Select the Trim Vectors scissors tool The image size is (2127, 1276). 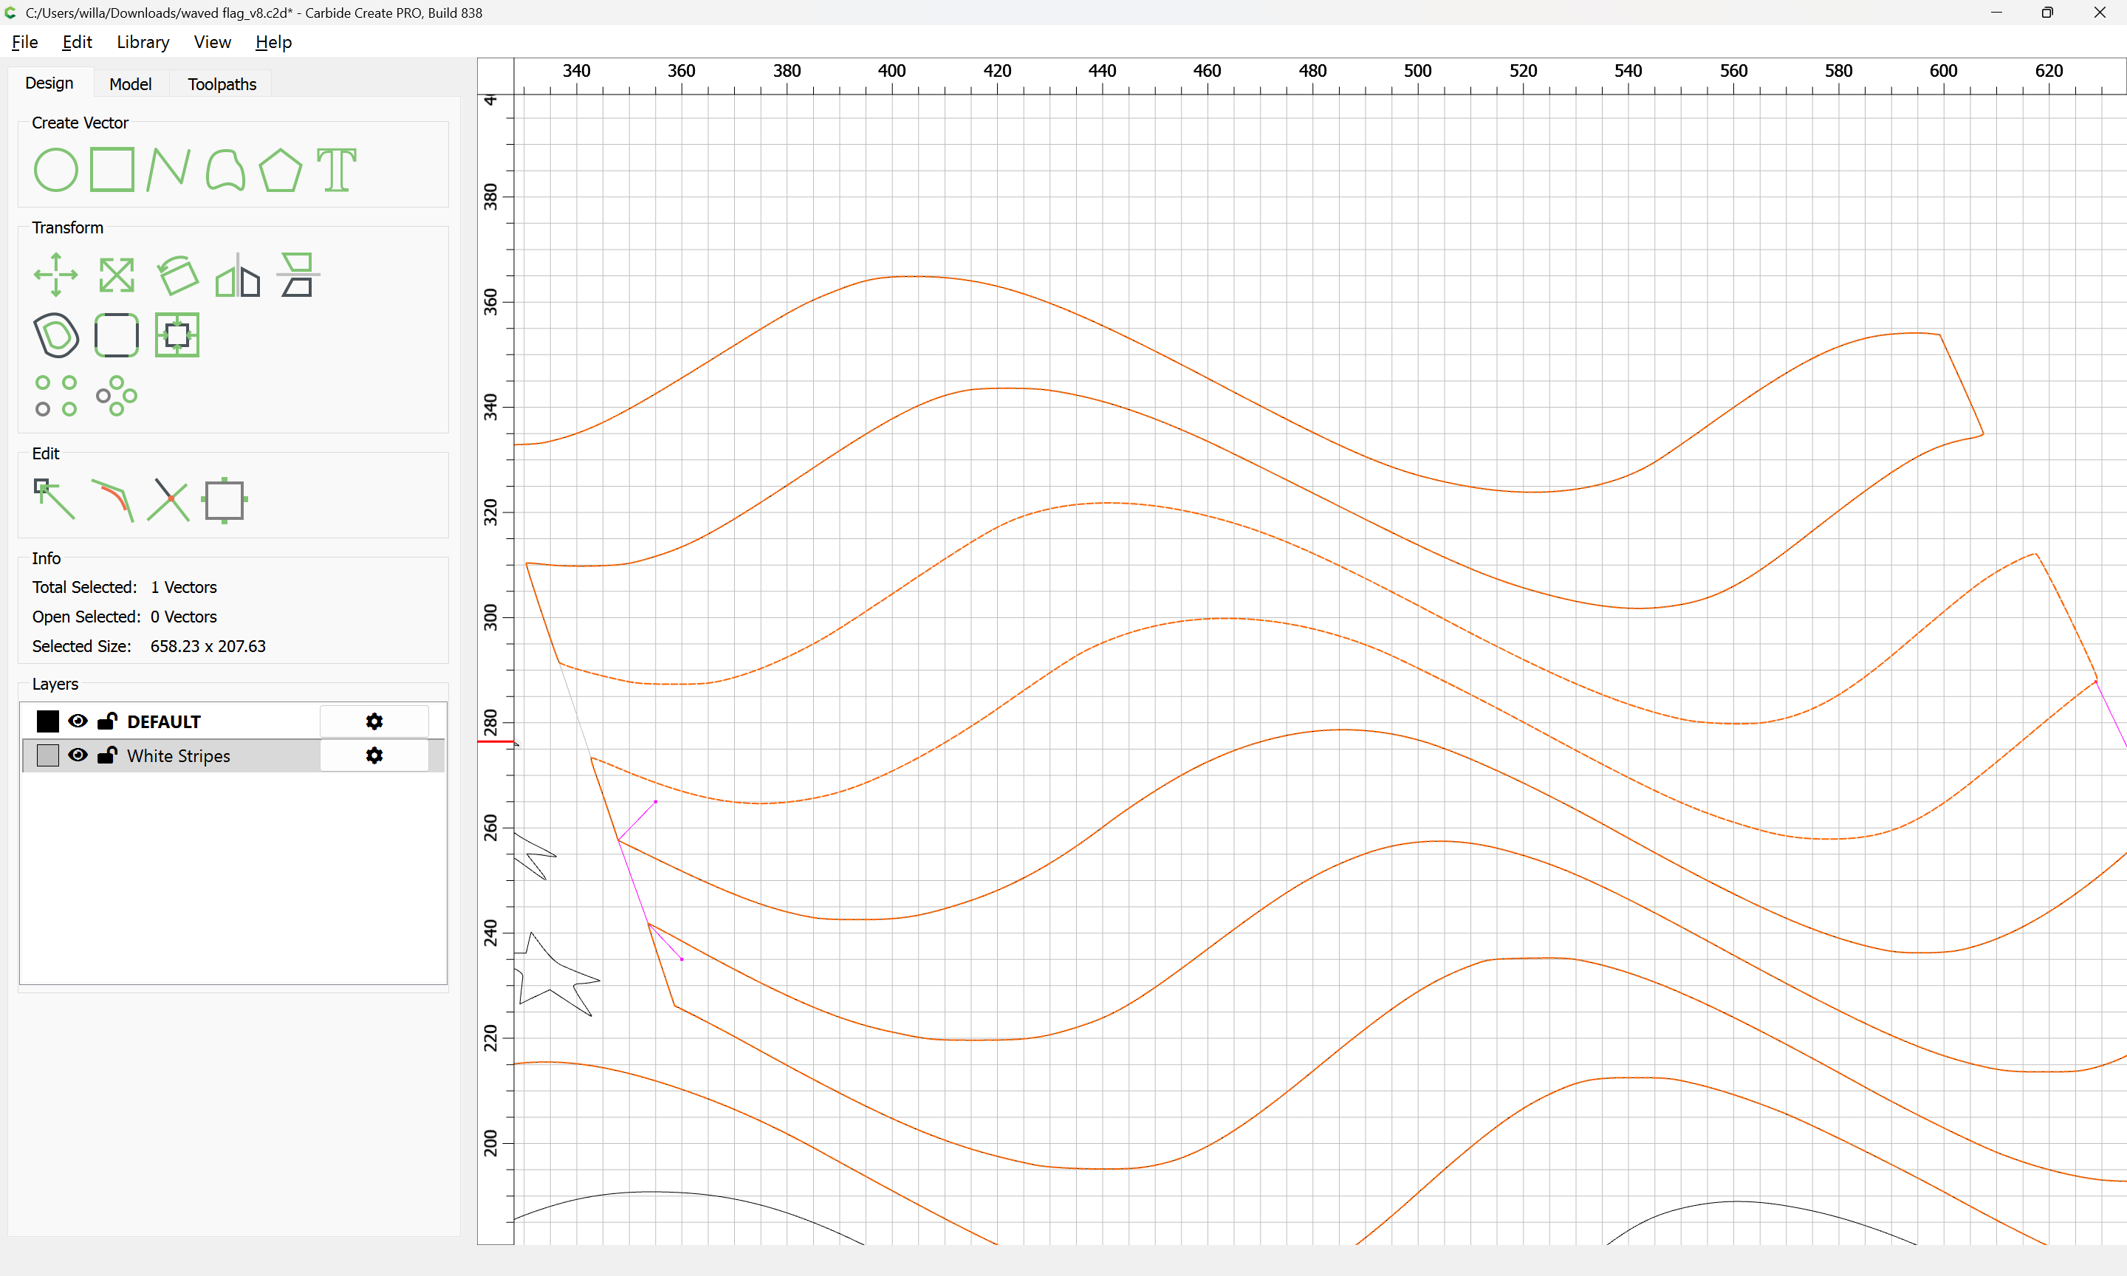click(x=168, y=500)
